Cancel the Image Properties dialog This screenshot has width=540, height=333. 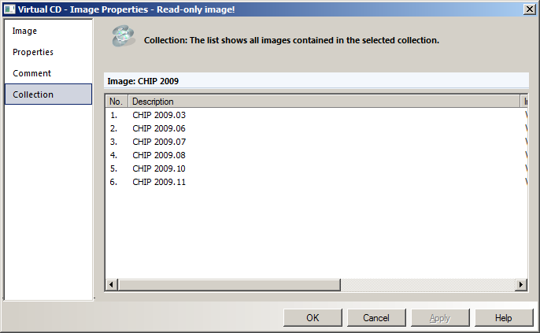pos(376,318)
